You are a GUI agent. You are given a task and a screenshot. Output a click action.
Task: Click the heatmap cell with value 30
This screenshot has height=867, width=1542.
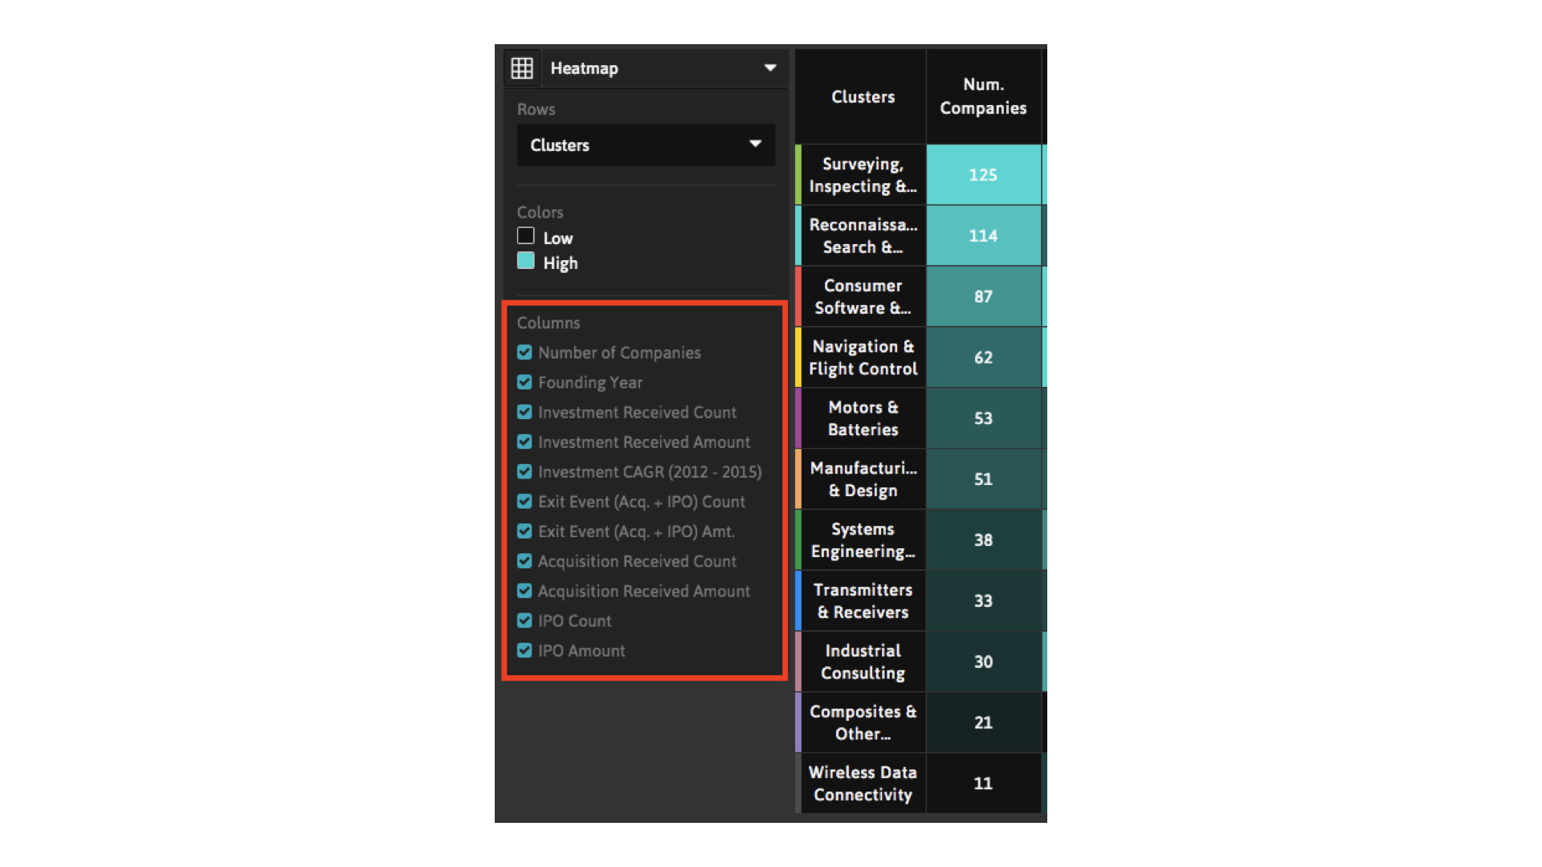point(983,662)
